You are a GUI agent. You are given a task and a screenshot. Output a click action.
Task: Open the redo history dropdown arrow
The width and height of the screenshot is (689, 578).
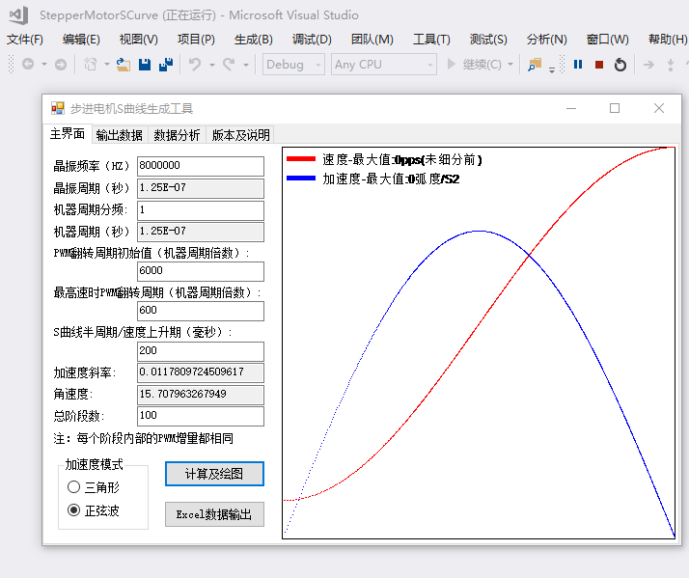(x=246, y=65)
